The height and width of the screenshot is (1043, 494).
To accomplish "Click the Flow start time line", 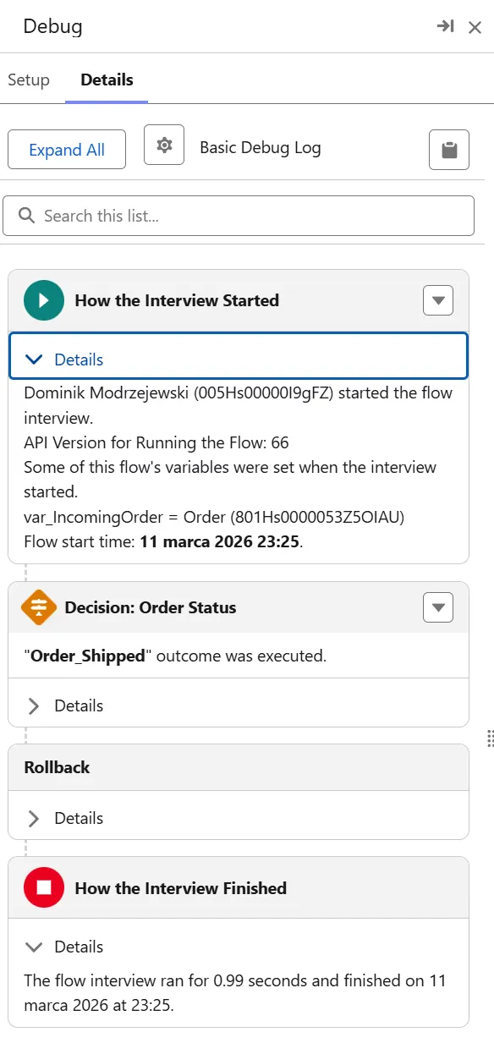I will pos(163,541).
